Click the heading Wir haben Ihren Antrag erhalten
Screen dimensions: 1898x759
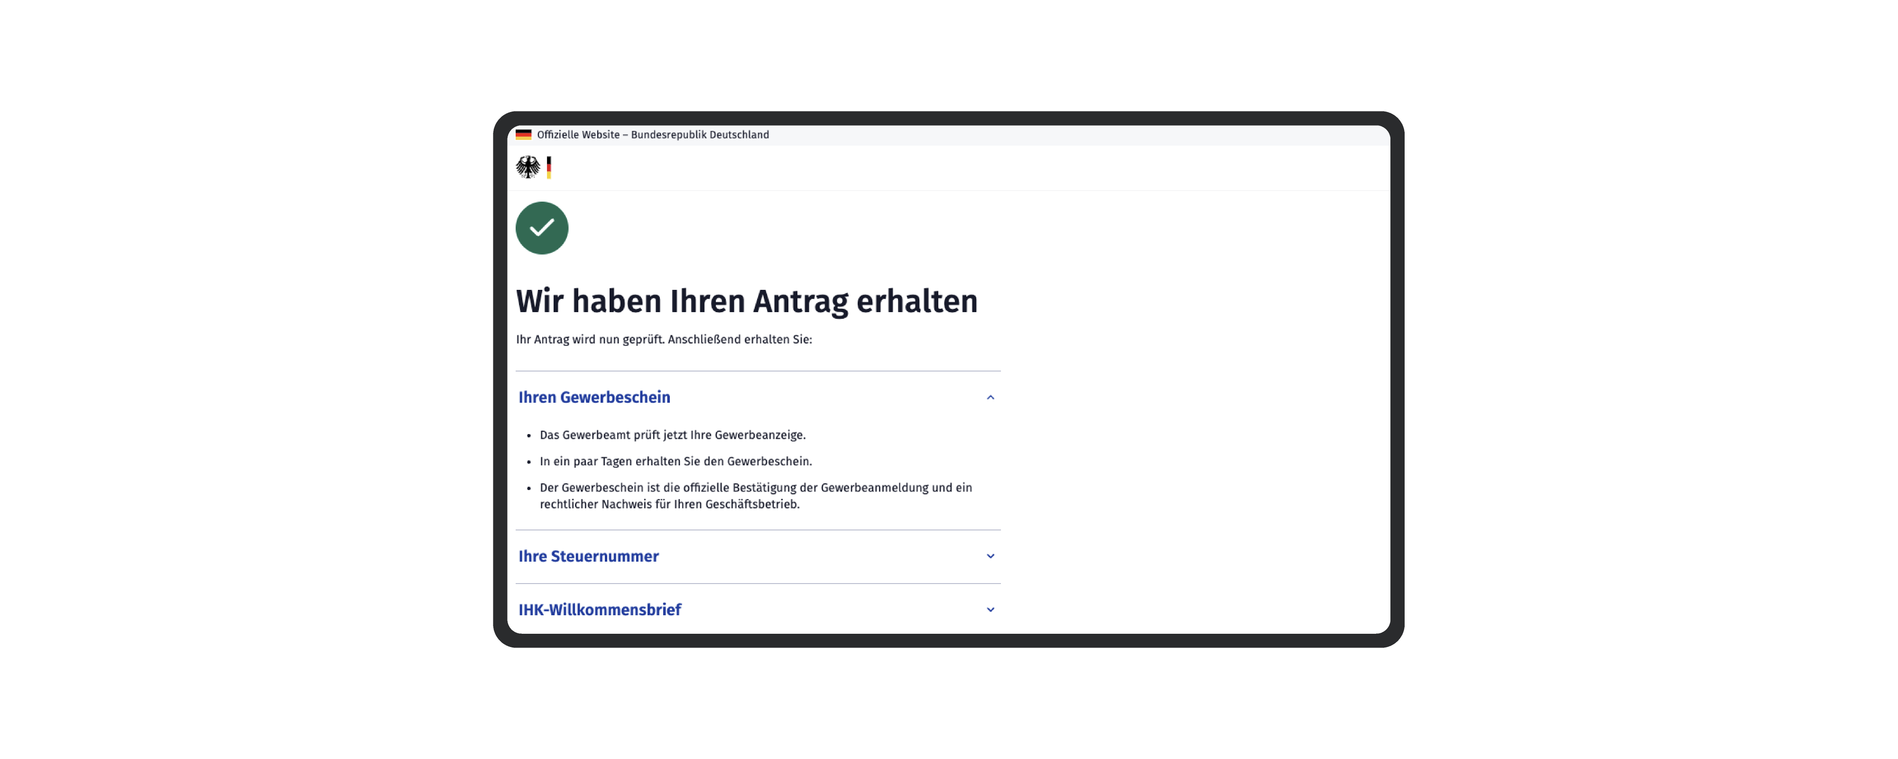746,301
